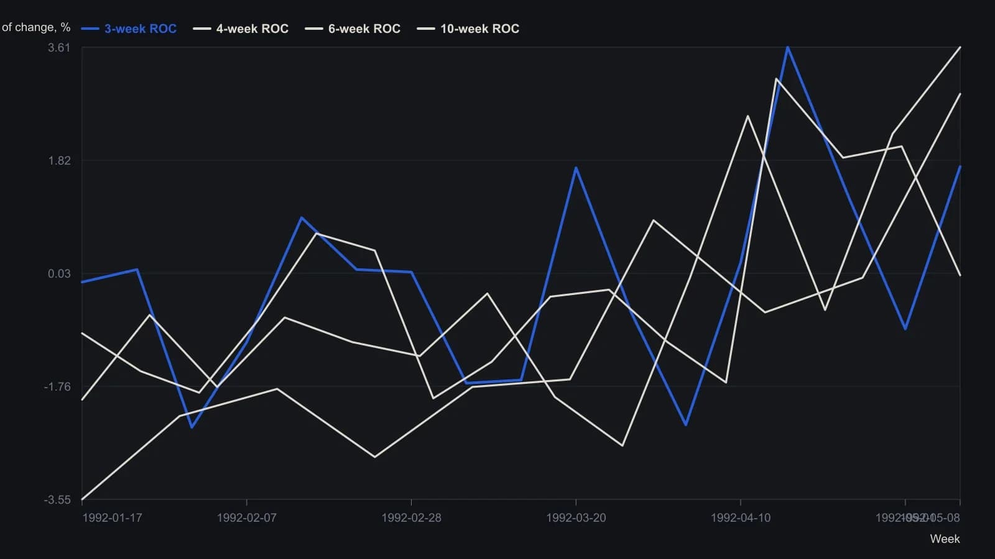Click the 1992-04-10 x-axis tick label
This screenshot has width=995, height=559.
pos(741,518)
